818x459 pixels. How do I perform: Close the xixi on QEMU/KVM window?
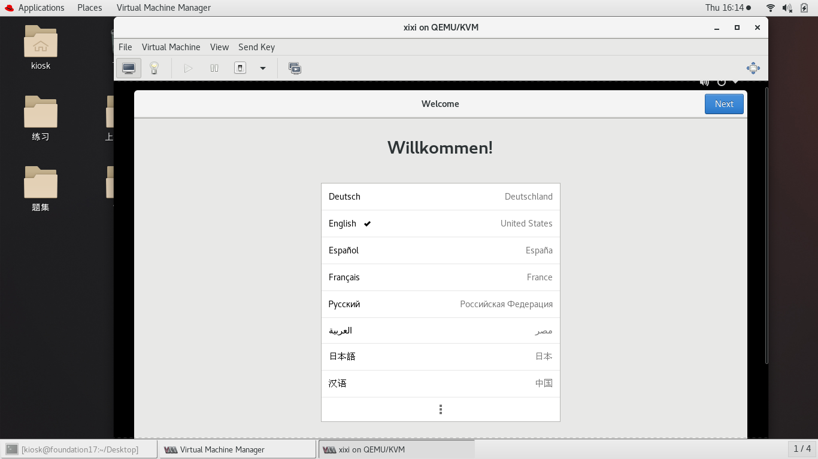point(758,27)
